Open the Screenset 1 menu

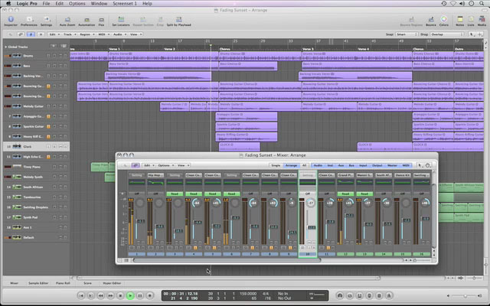click(x=125, y=3)
